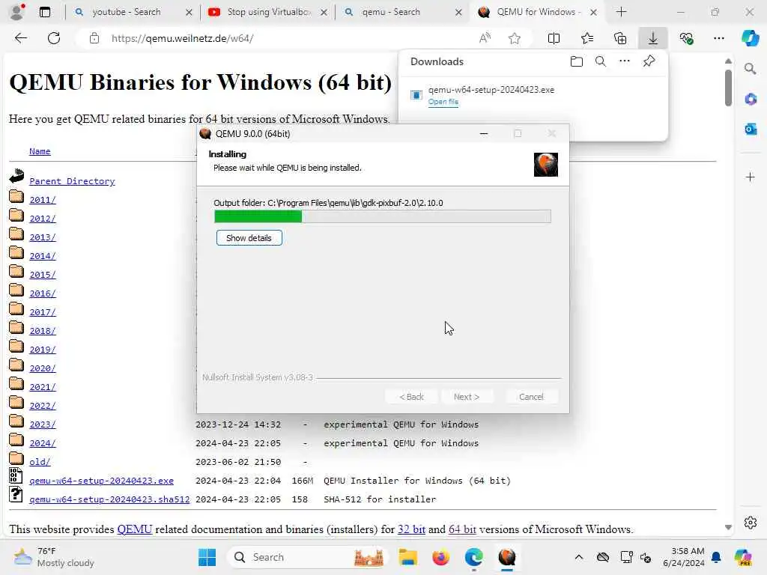Follow the 64 bit footer link
767x575 pixels.
[462, 529]
